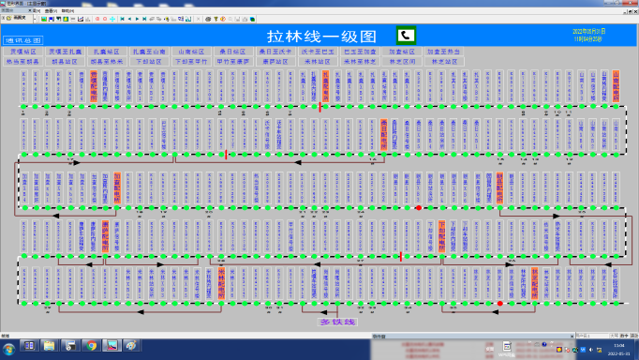Go to the 贡嘎站区 station view
Screen dimensions: 639x360
(23, 52)
